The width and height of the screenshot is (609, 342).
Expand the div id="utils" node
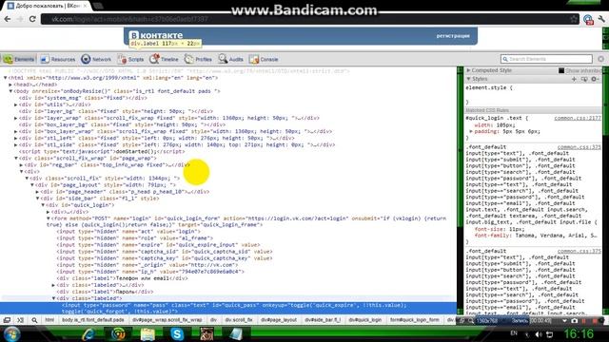(16, 104)
